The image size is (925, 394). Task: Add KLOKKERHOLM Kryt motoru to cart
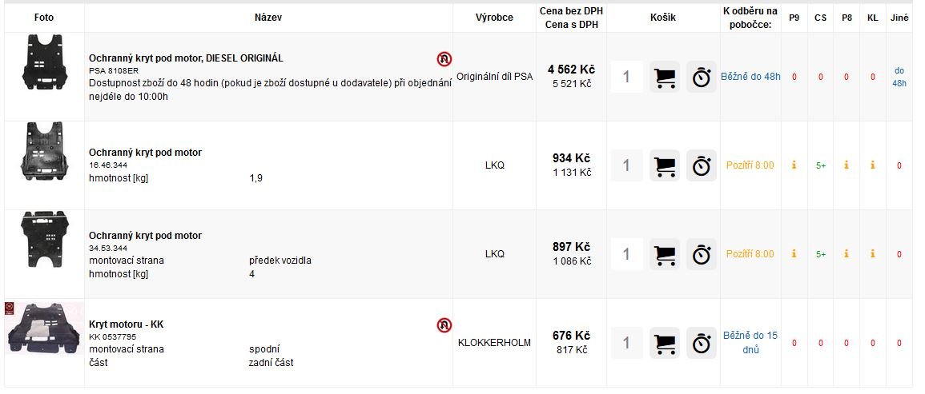pyautogui.click(x=665, y=343)
